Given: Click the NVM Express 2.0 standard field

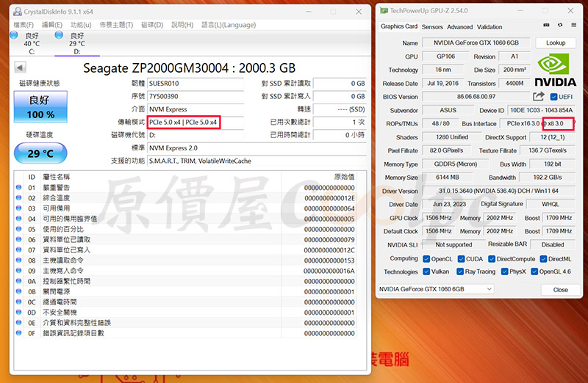Looking at the screenshot, I should pos(257,148).
